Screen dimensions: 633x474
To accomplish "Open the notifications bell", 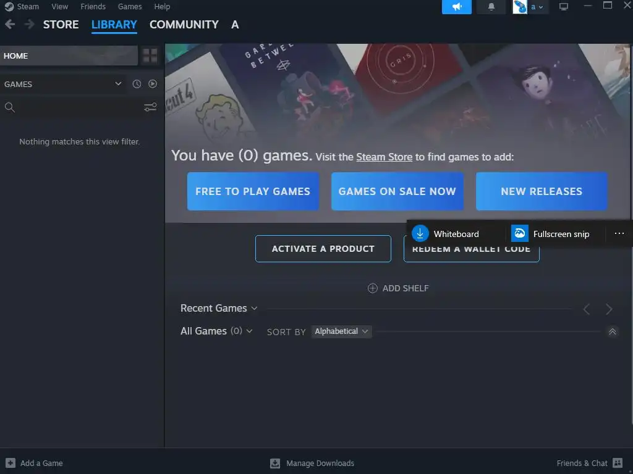I will [x=491, y=7].
